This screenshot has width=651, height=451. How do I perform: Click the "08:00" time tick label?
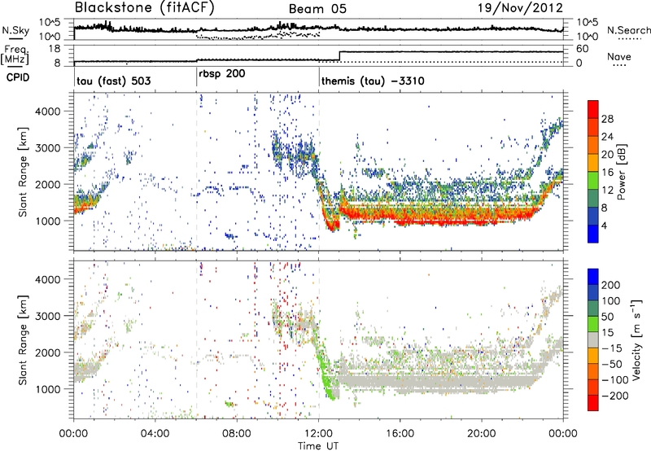click(x=236, y=434)
